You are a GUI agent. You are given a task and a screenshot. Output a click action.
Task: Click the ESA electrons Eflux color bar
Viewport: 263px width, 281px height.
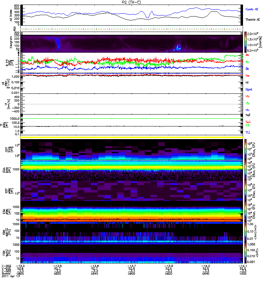point(245,211)
